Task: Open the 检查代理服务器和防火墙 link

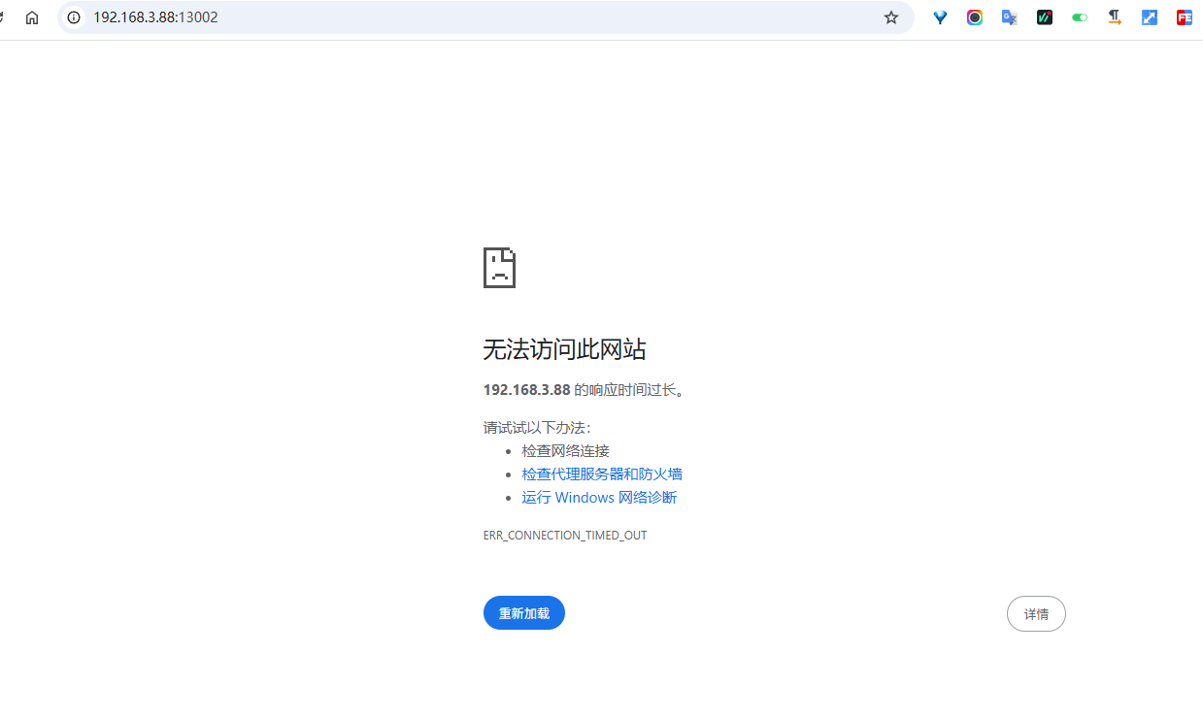Action: 602,474
